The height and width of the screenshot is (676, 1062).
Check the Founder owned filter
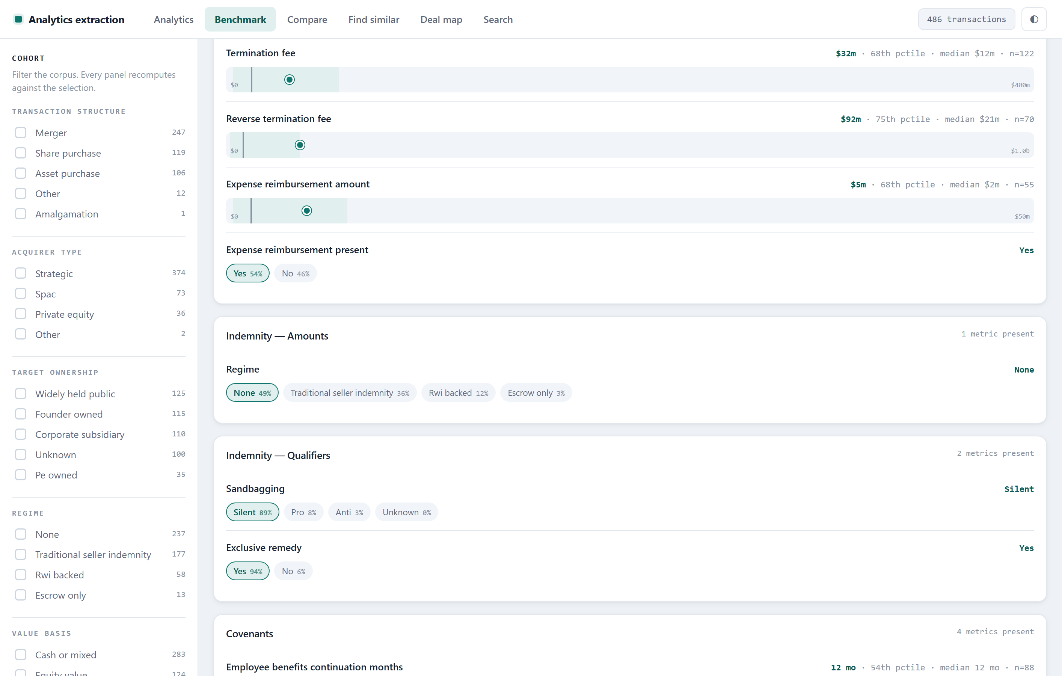pyautogui.click(x=21, y=414)
